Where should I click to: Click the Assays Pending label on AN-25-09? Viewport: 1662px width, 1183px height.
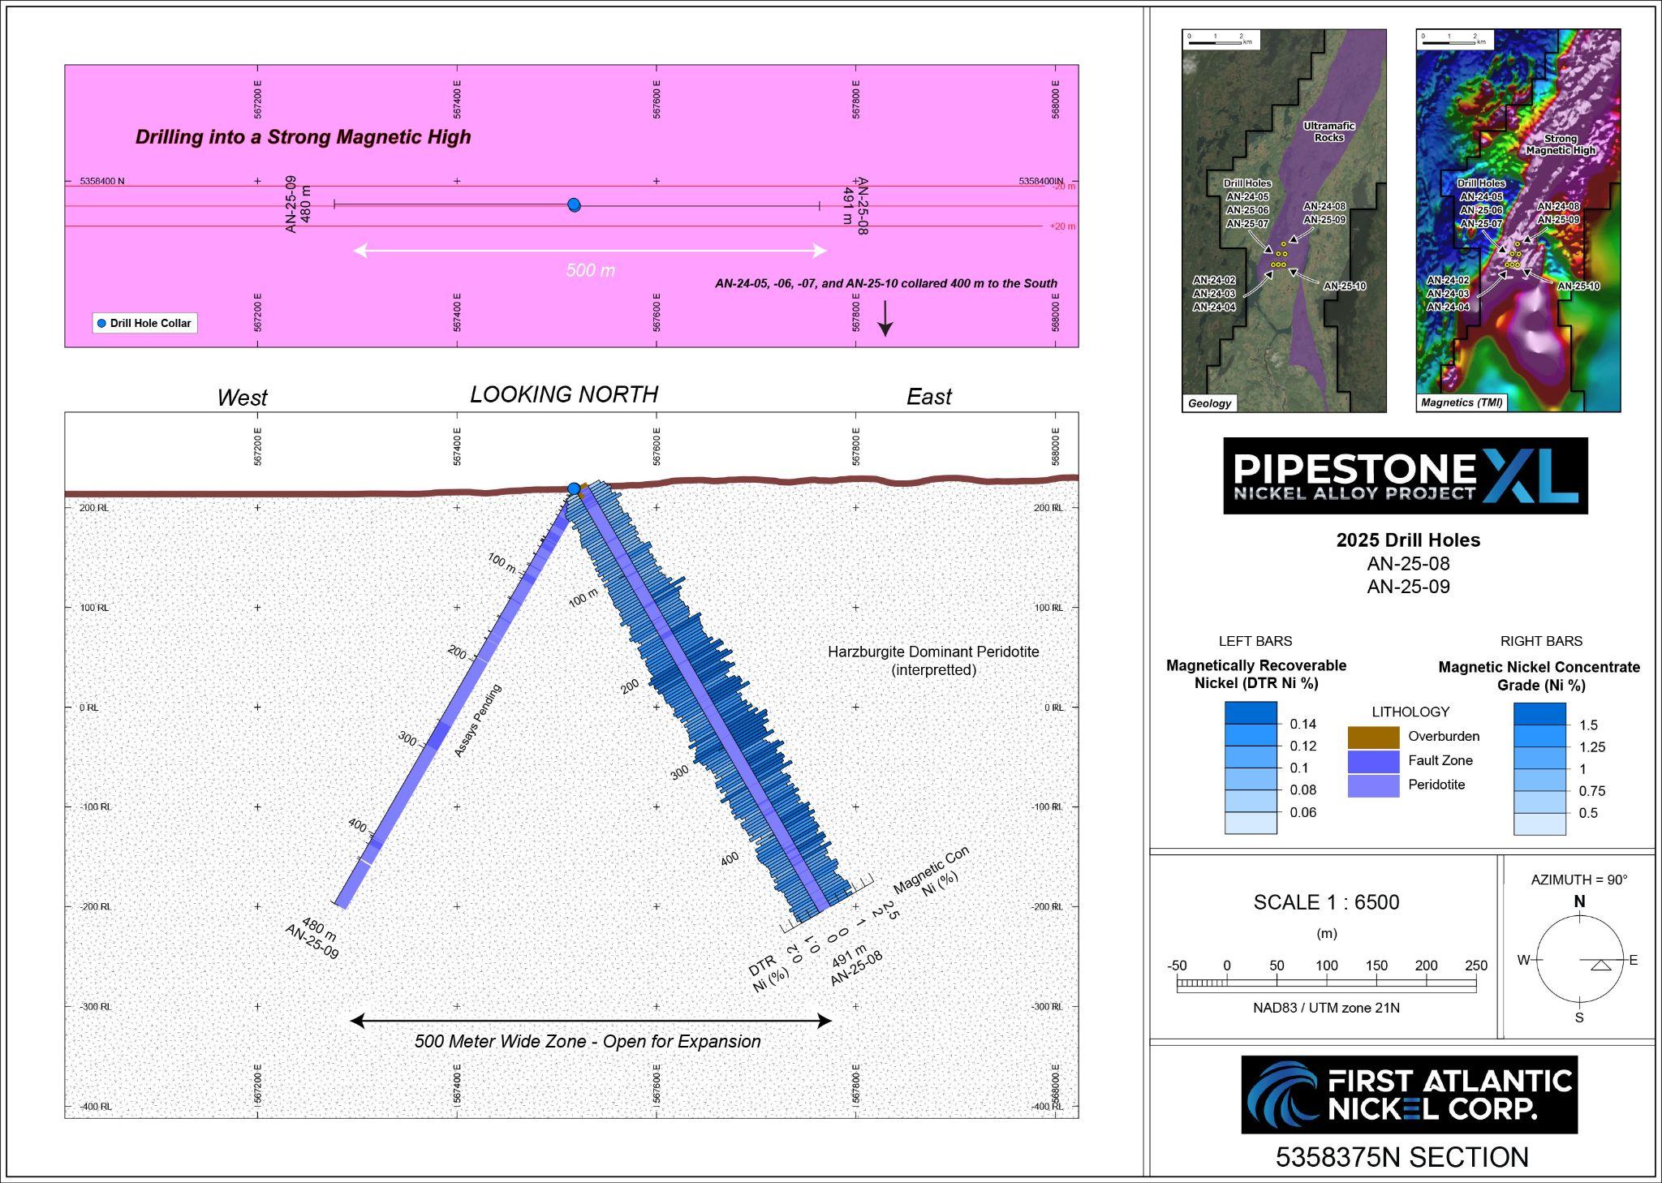(477, 721)
